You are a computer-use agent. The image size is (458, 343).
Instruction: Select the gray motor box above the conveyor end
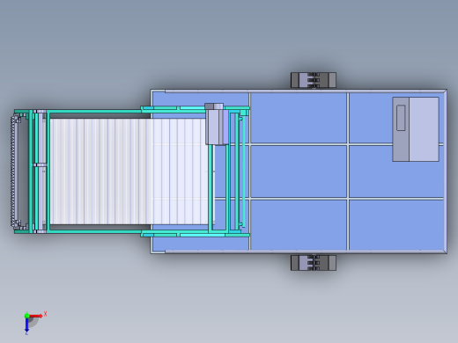click(x=217, y=124)
